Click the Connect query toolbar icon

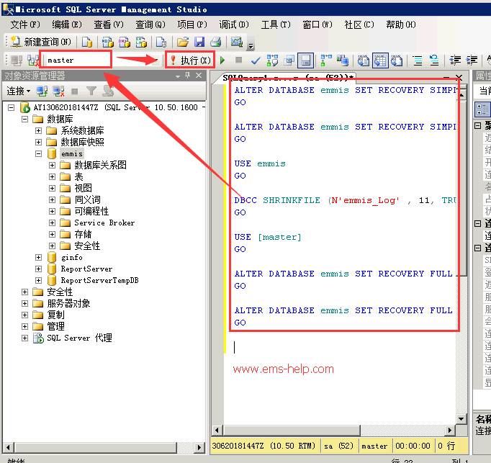point(17,60)
